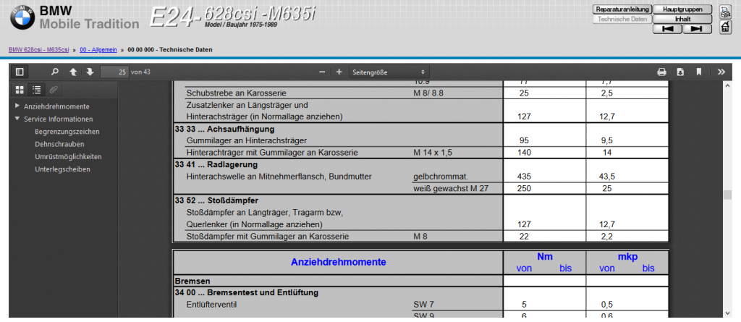Click the bookmark icon in PDF toolbar
This screenshot has height=322, width=741.
pyautogui.click(x=699, y=72)
